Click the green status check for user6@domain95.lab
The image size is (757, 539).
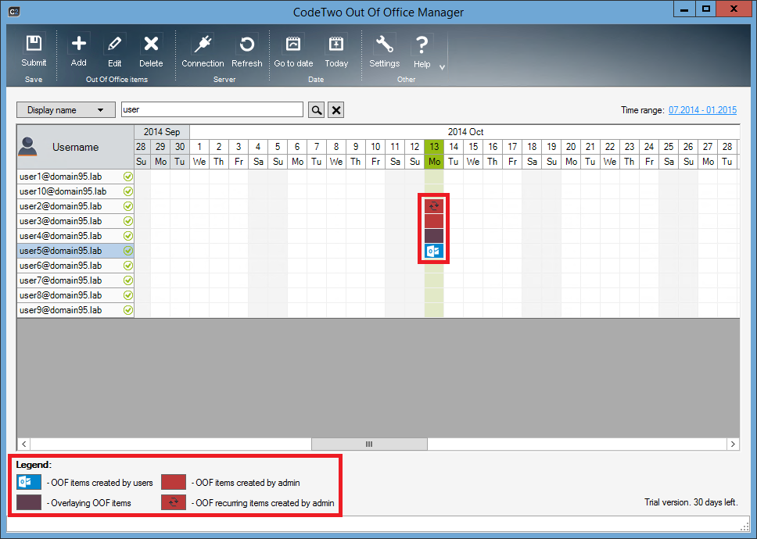point(128,266)
